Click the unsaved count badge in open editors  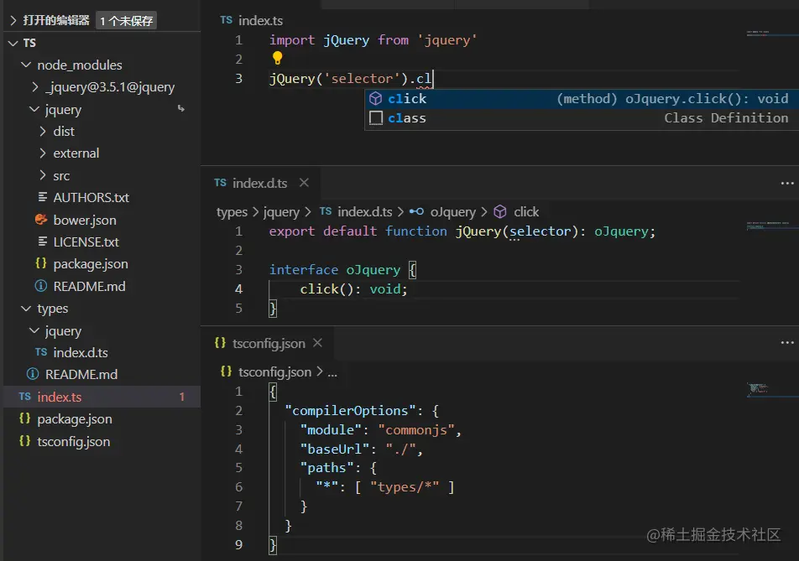click(126, 21)
